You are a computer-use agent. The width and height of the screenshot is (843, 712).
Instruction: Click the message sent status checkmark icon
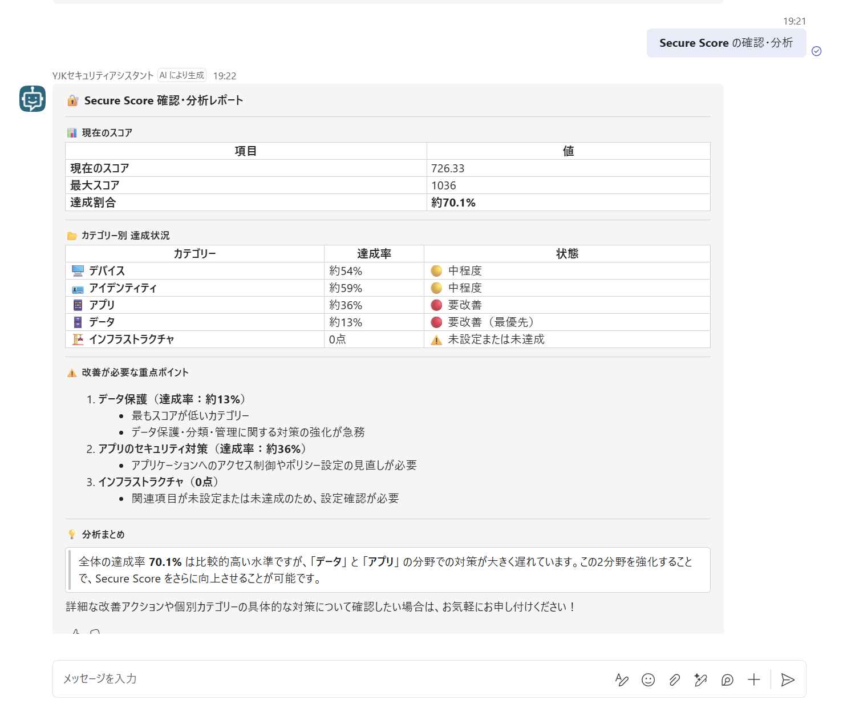click(817, 51)
